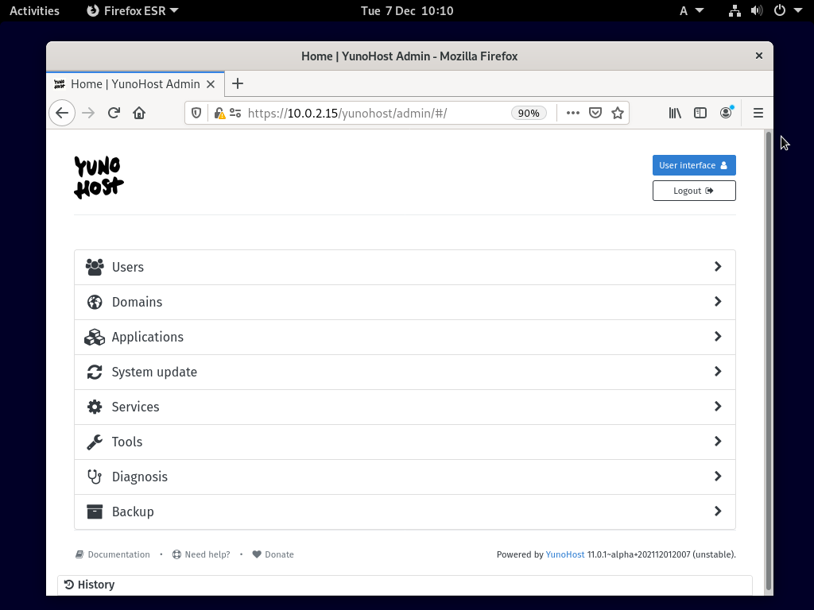Go back with the browser back arrow
Viewport: 814px width, 610px height.
coord(62,113)
